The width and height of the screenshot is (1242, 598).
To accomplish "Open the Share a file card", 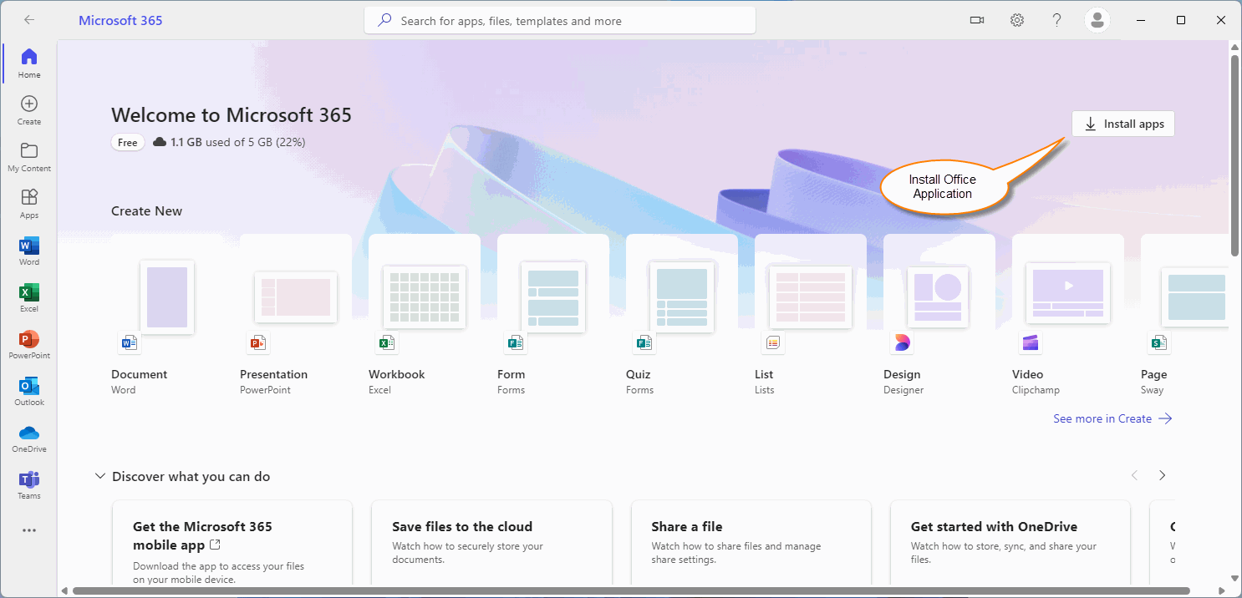I will [x=751, y=542].
